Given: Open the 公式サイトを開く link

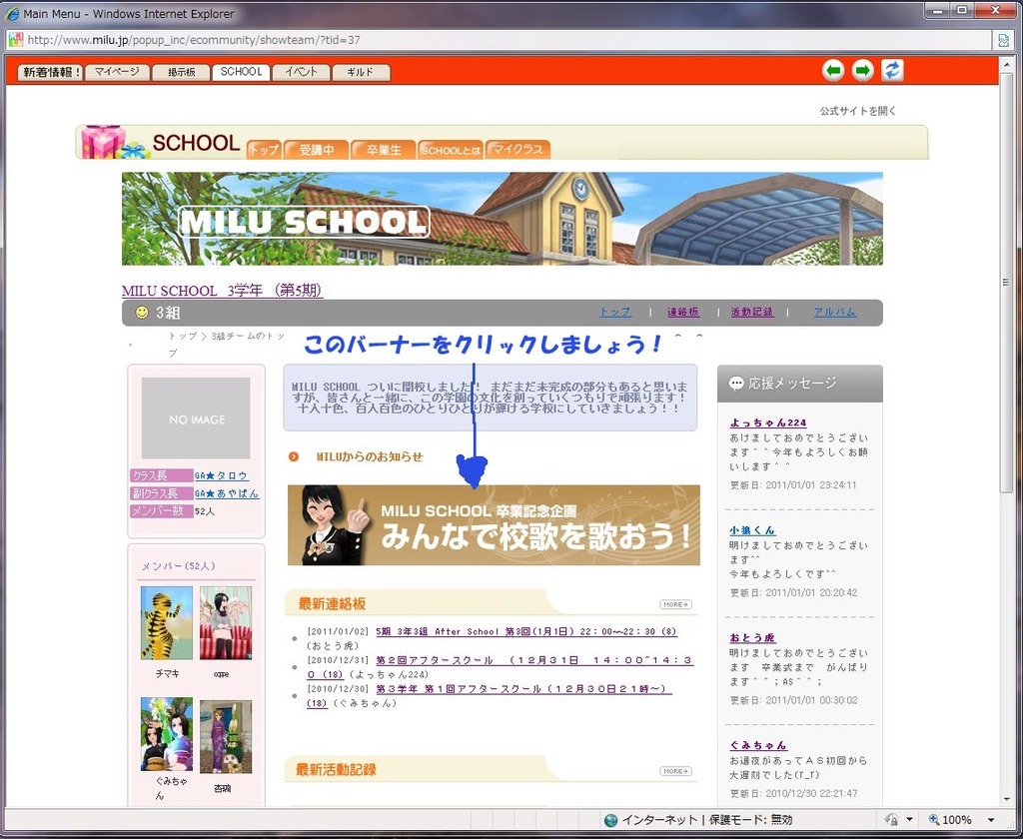Looking at the screenshot, I should click(x=858, y=111).
